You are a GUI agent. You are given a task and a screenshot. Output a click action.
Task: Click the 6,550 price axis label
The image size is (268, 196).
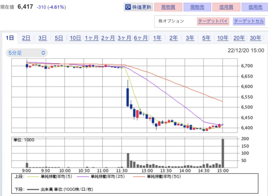tap(247, 97)
